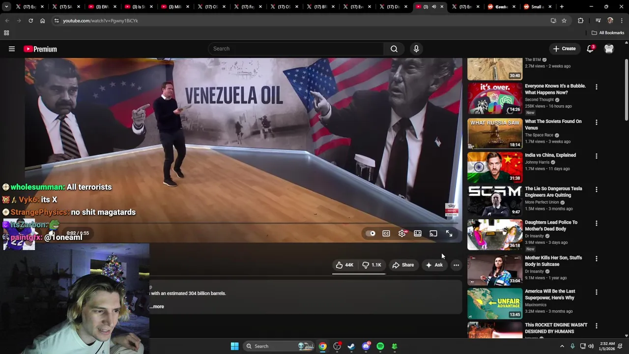Show hidden system tray icons

tap(562, 346)
